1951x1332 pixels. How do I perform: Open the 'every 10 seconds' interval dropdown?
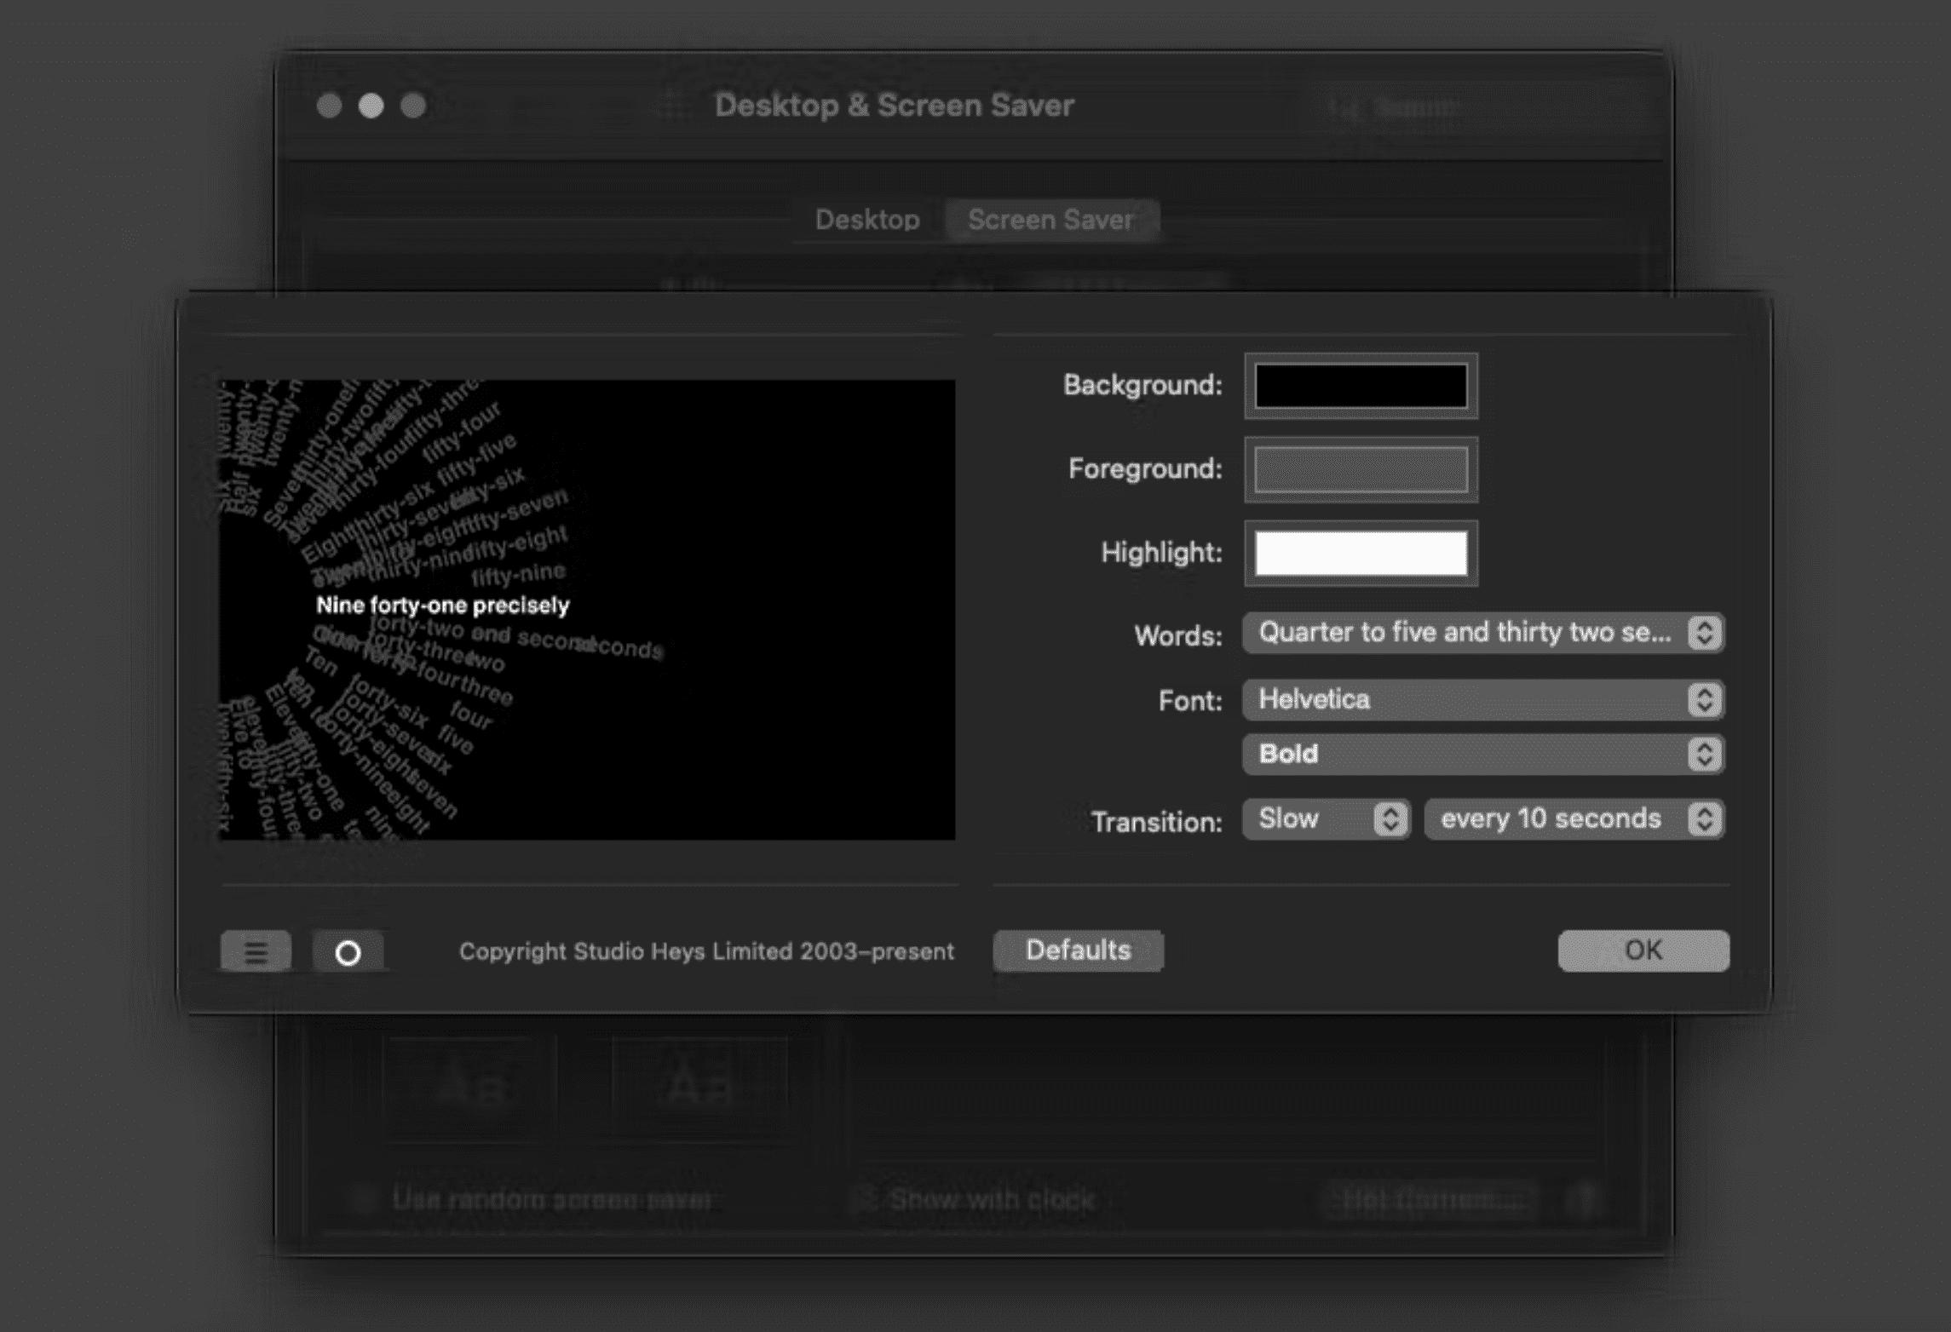(1573, 818)
